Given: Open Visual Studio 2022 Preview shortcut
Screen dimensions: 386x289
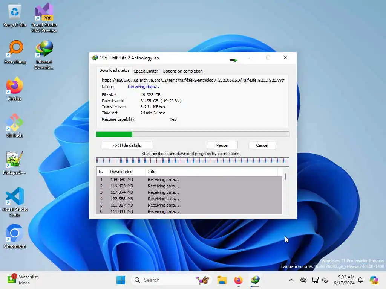Looking at the screenshot, I should tap(44, 18).
